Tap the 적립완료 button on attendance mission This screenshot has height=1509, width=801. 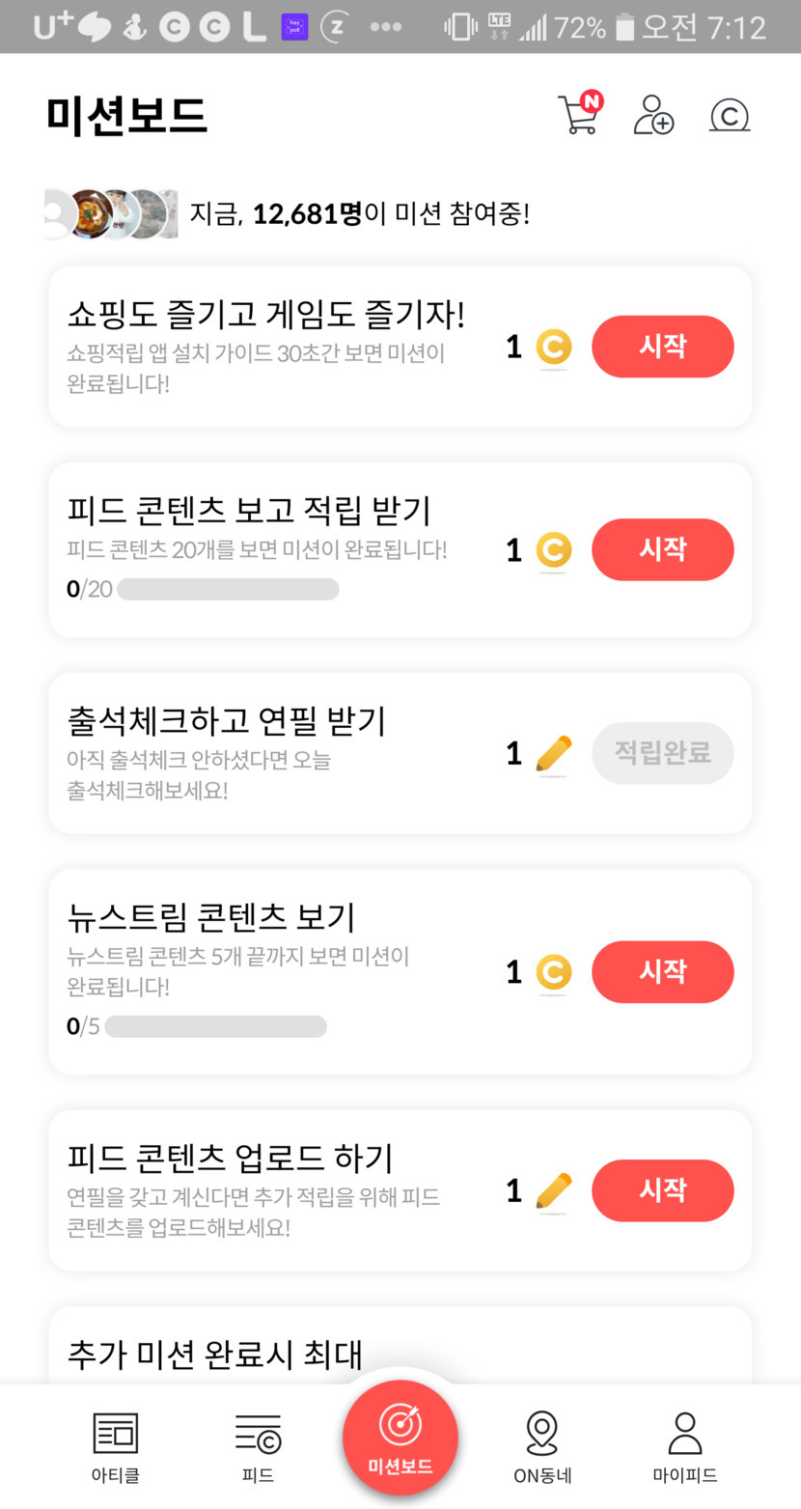click(x=662, y=753)
